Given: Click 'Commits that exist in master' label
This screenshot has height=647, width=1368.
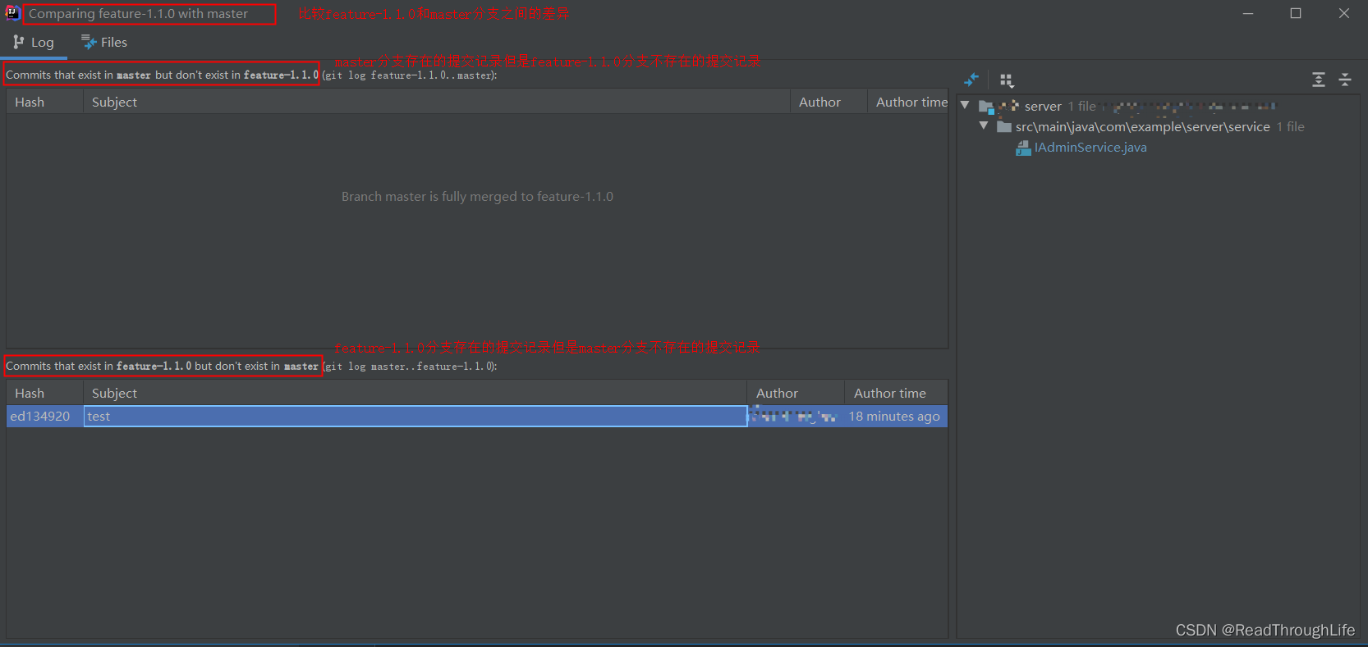Looking at the screenshot, I should point(162,75).
